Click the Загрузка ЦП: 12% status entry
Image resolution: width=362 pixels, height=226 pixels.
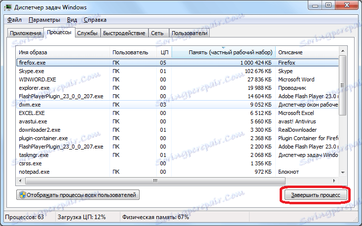click(x=81, y=217)
